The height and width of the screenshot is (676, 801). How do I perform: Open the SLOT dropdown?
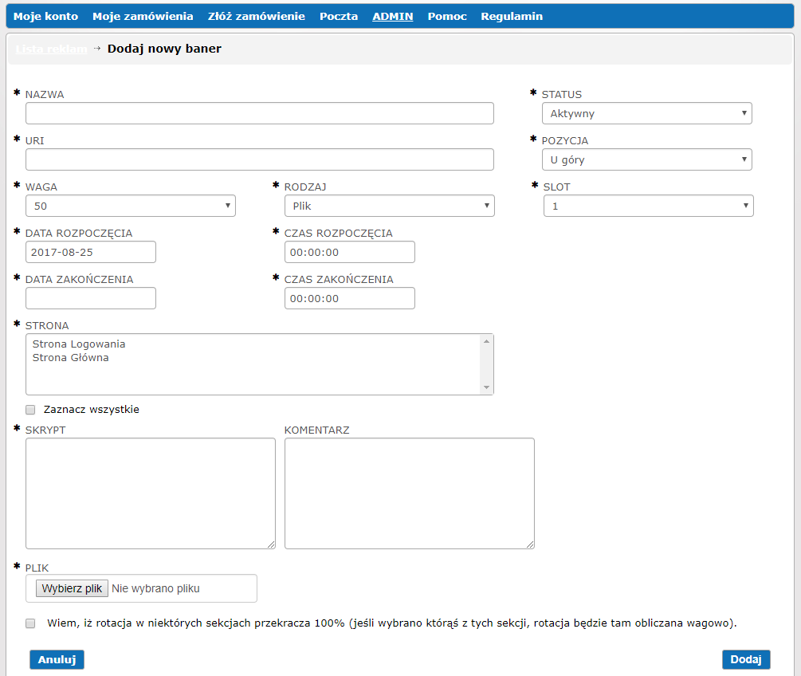click(648, 206)
